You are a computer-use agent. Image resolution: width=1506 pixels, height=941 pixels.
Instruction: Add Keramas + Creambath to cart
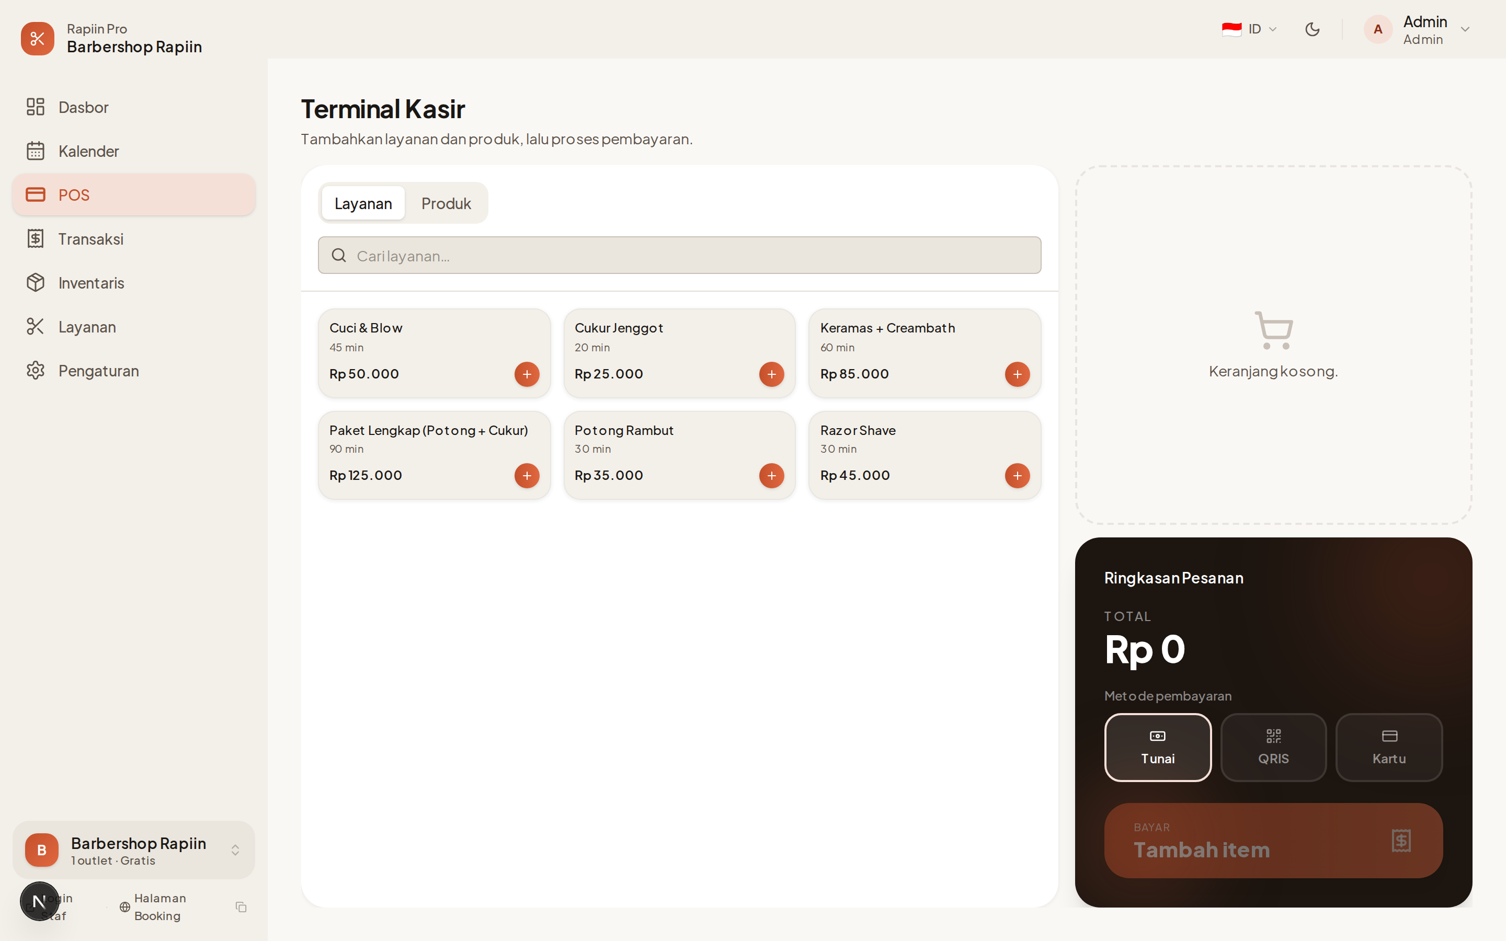point(1017,374)
